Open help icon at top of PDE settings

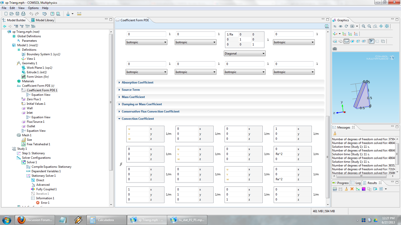point(327,26)
